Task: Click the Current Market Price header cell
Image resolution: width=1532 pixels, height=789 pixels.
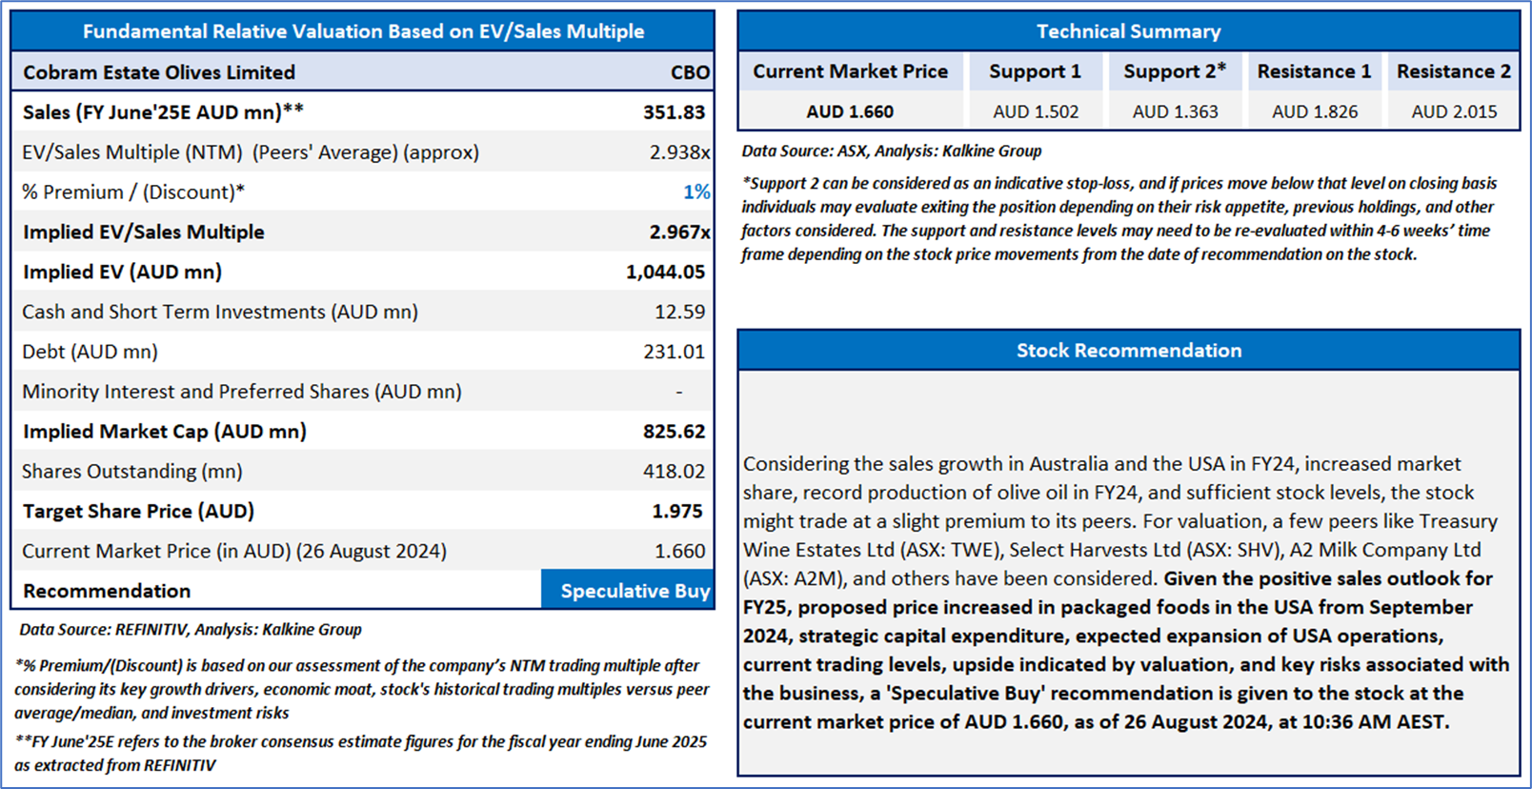Action: (x=850, y=71)
